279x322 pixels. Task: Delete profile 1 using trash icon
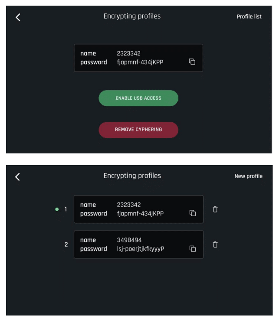point(215,209)
